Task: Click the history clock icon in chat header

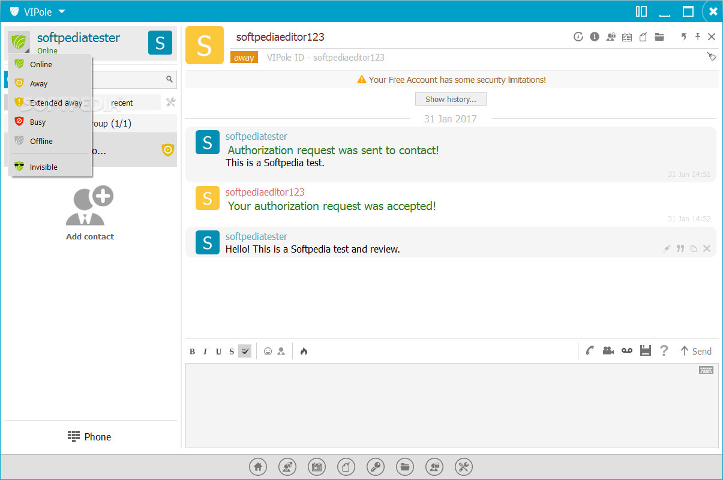Action: [578, 37]
